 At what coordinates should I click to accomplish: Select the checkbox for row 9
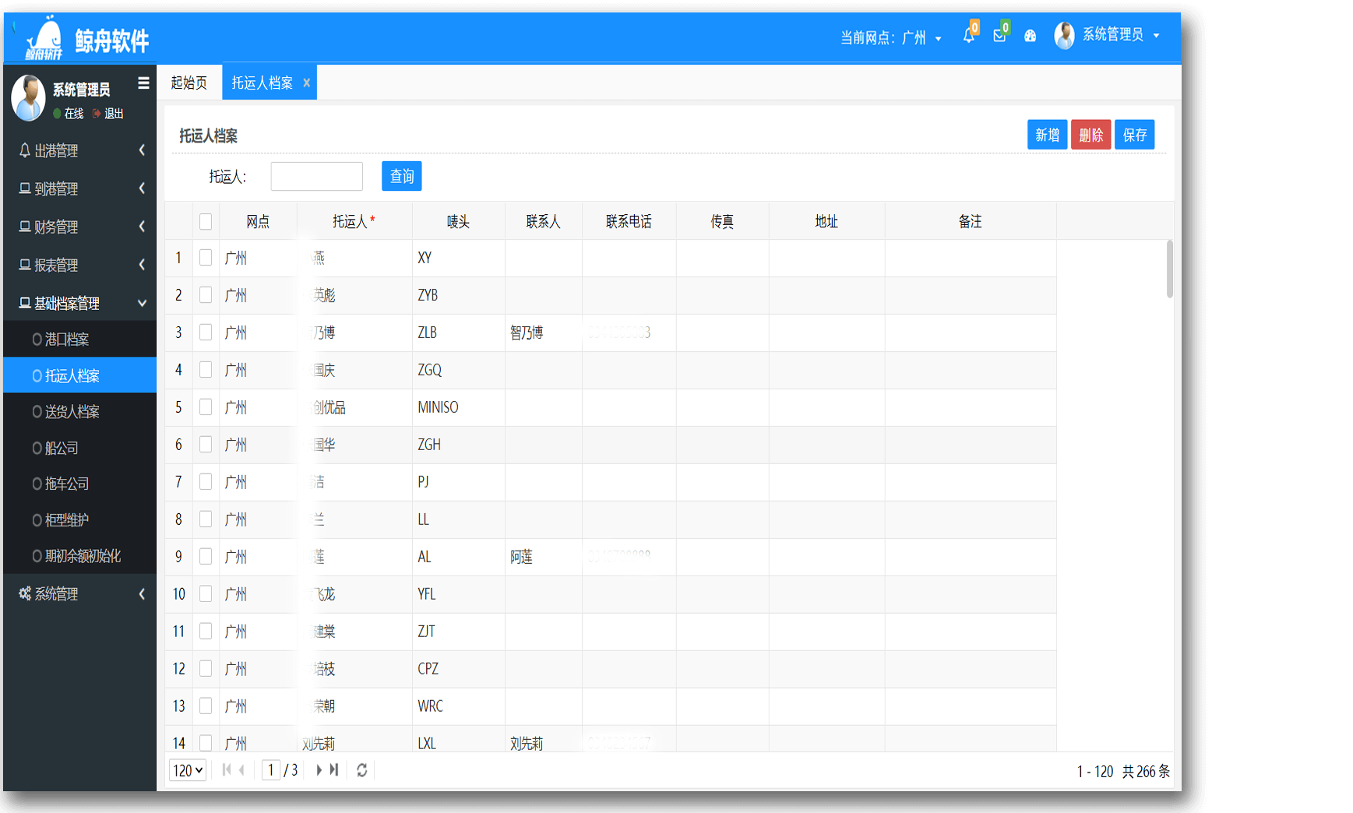tap(206, 557)
